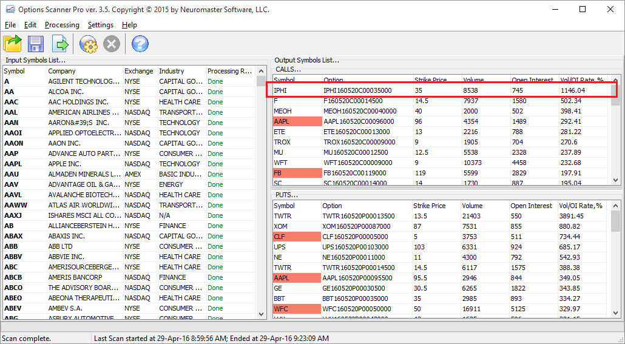Click PUTS list scrollbar down arrow

pos(615,313)
